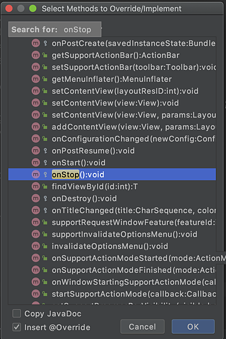This screenshot has width=226, height=339.
Task: Enable the Copy JavaDoc checkbox
Action: (16, 313)
